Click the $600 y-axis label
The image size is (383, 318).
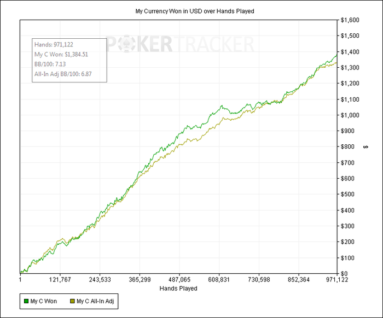tap(347, 179)
